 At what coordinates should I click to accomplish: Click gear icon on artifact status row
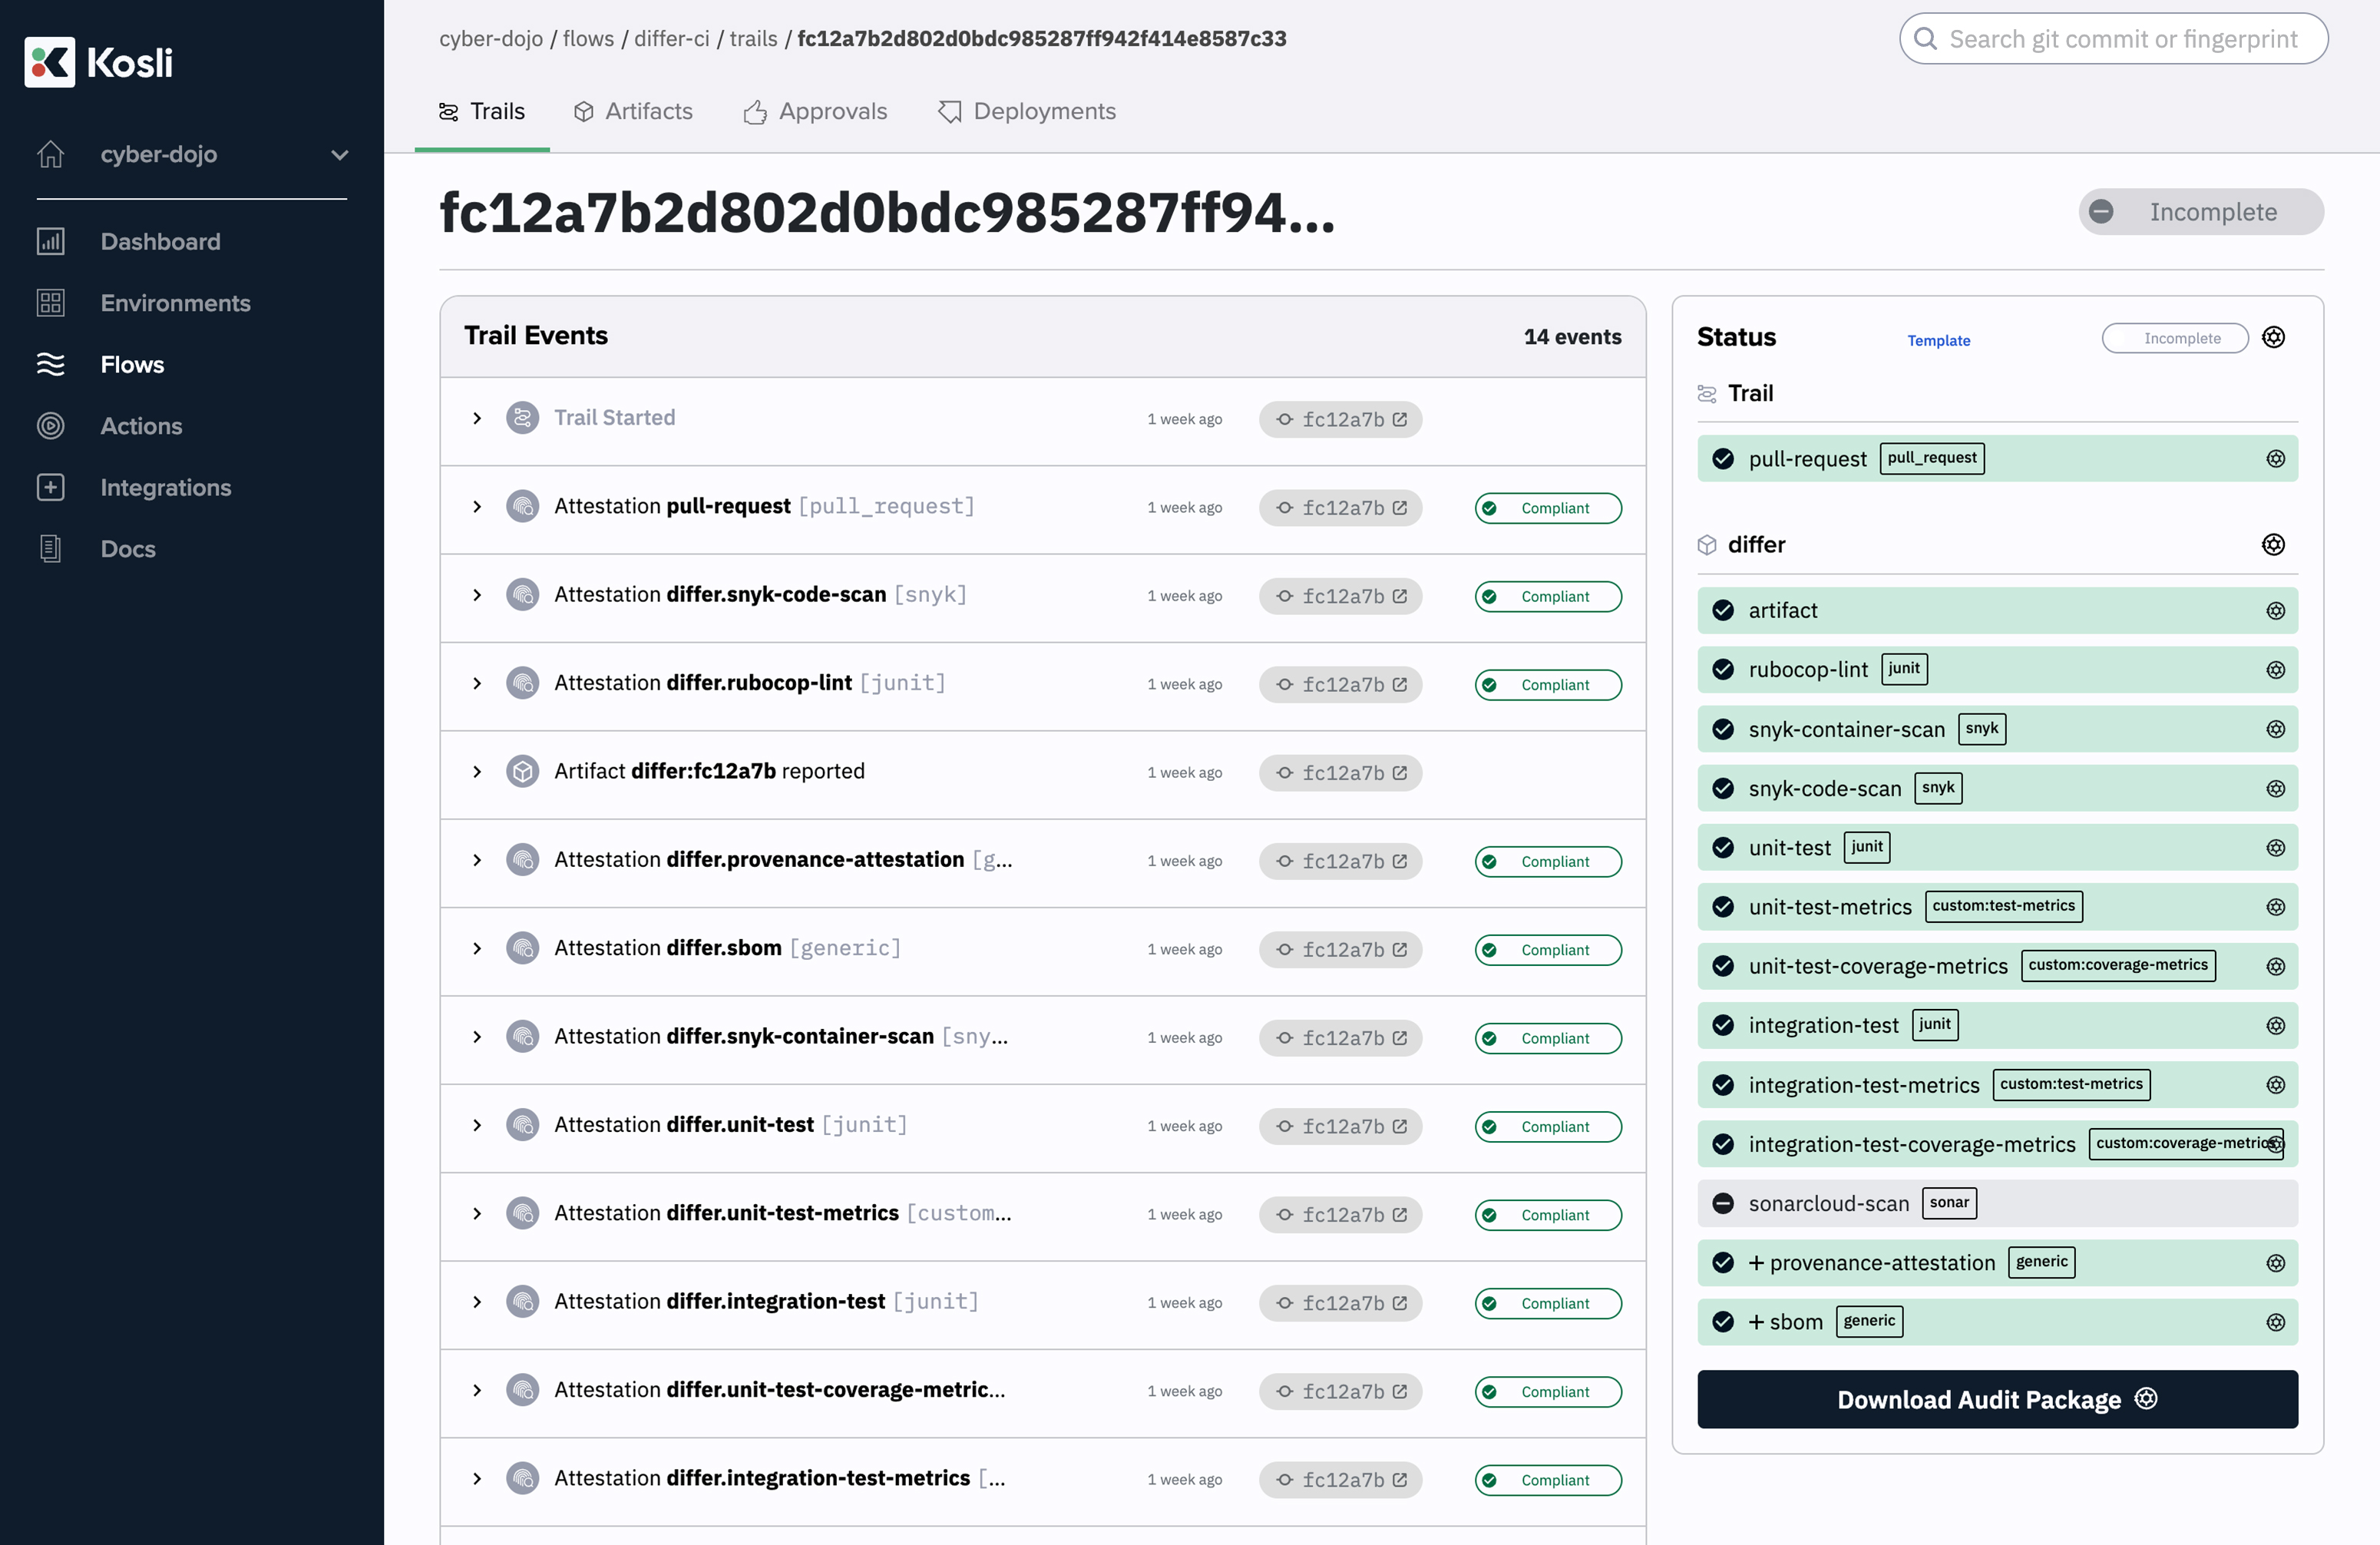2275,611
